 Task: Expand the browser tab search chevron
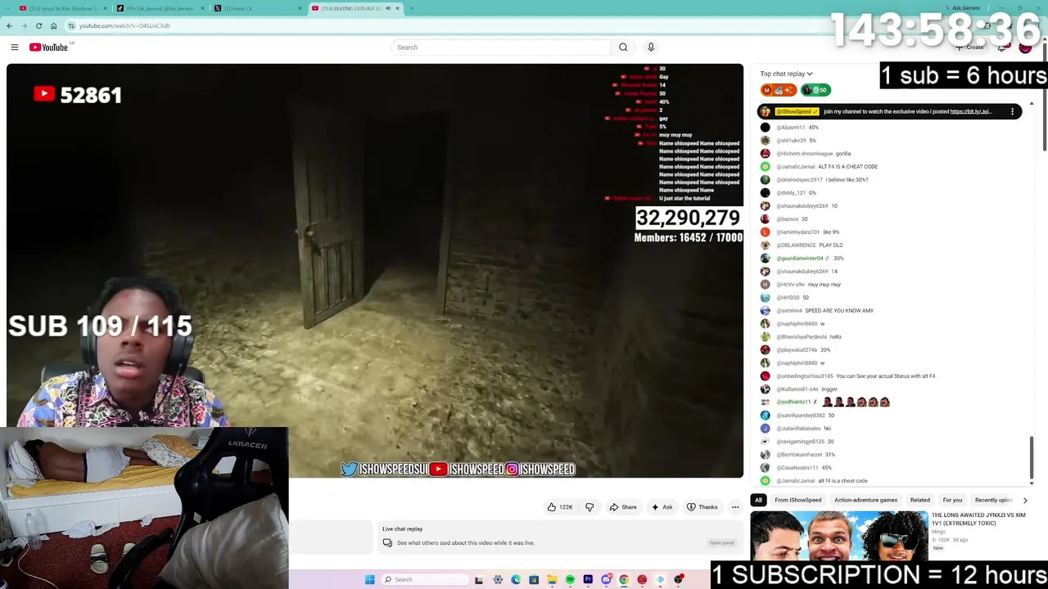(x=9, y=8)
